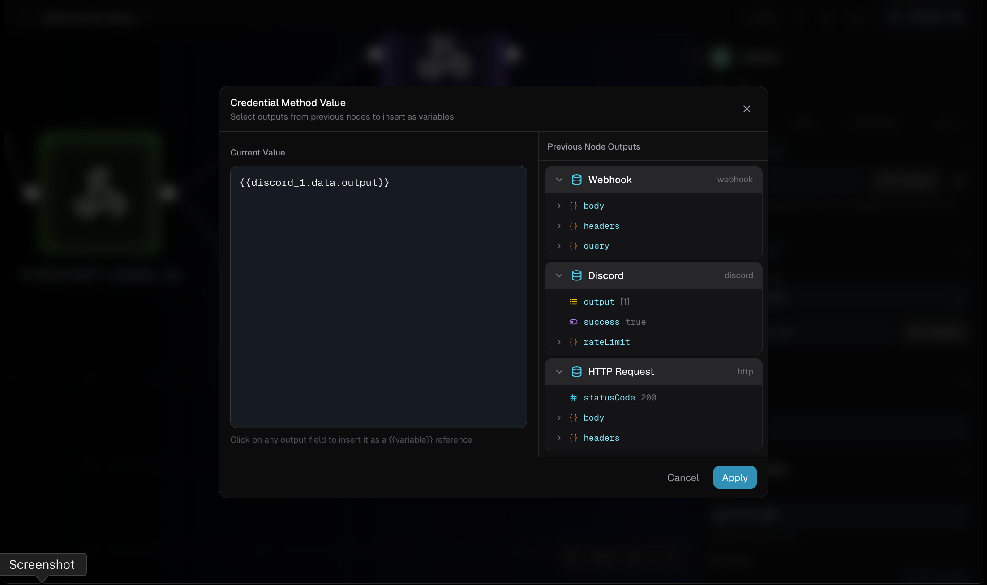Collapse the Discord node outputs
Screen dimensions: 987x585
(559, 275)
